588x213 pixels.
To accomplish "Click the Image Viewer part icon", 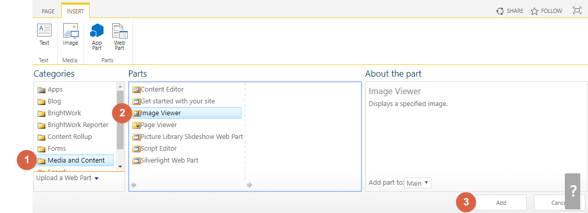I will tap(136, 113).
